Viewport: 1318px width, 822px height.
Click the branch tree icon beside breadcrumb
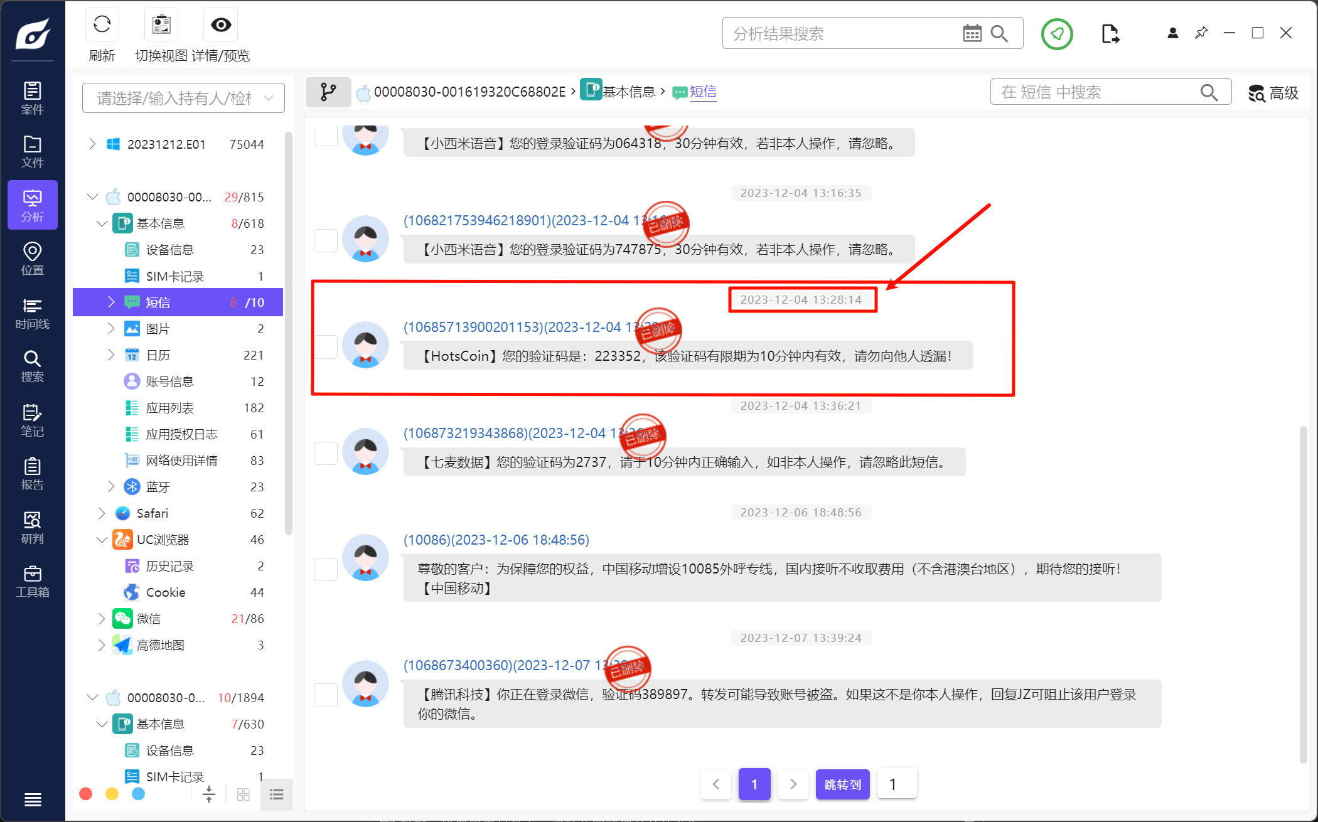click(x=328, y=92)
